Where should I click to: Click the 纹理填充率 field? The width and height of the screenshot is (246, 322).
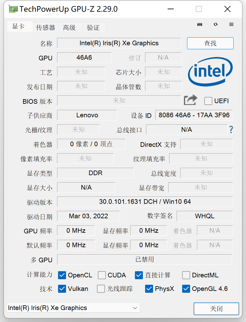201,158
